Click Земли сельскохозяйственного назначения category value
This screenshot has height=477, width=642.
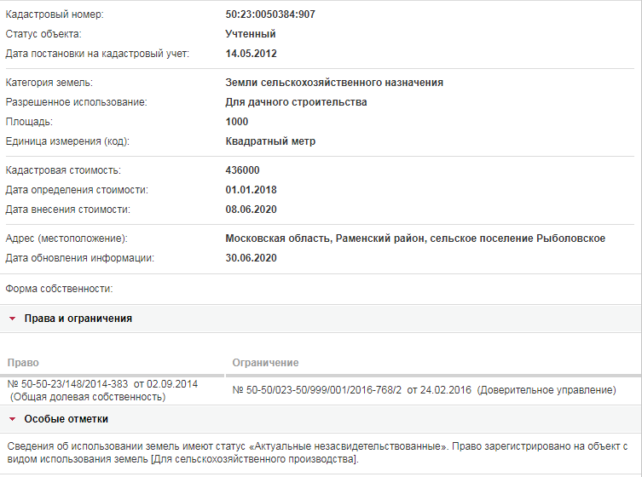pyautogui.click(x=334, y=83)
